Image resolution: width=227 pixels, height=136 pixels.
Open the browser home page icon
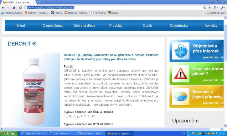pyautogui.click(x=14, y=8)
